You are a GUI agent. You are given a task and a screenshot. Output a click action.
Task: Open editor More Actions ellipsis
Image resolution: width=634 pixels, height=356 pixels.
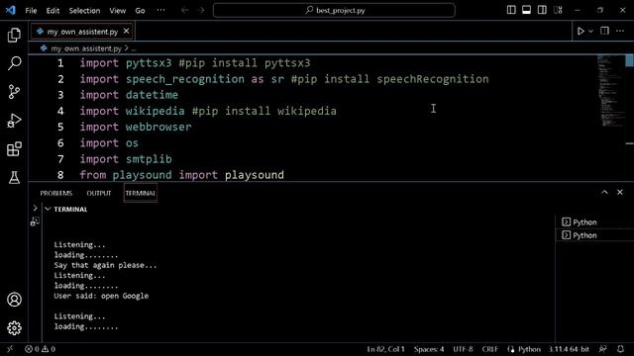620,31
